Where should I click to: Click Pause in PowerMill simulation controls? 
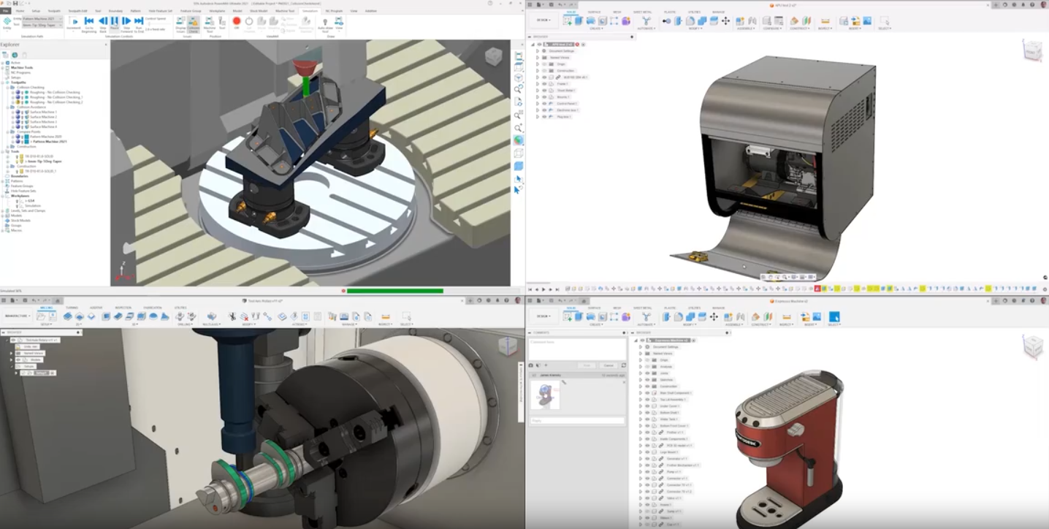click(115, 23)
